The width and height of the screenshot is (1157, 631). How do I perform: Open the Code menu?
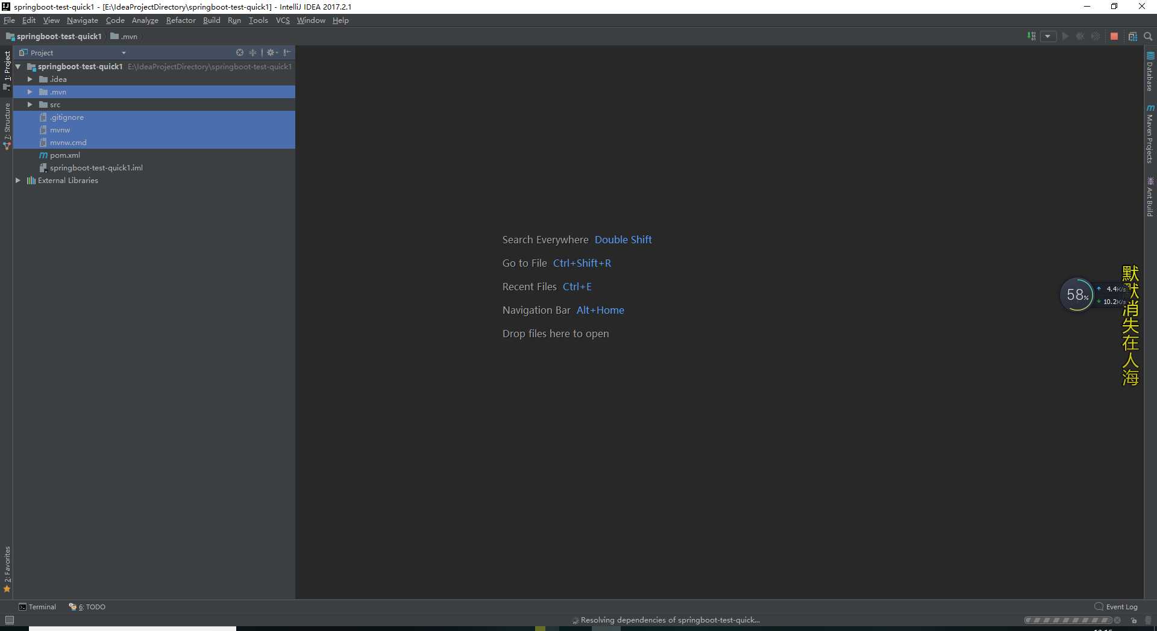point(115,20)
